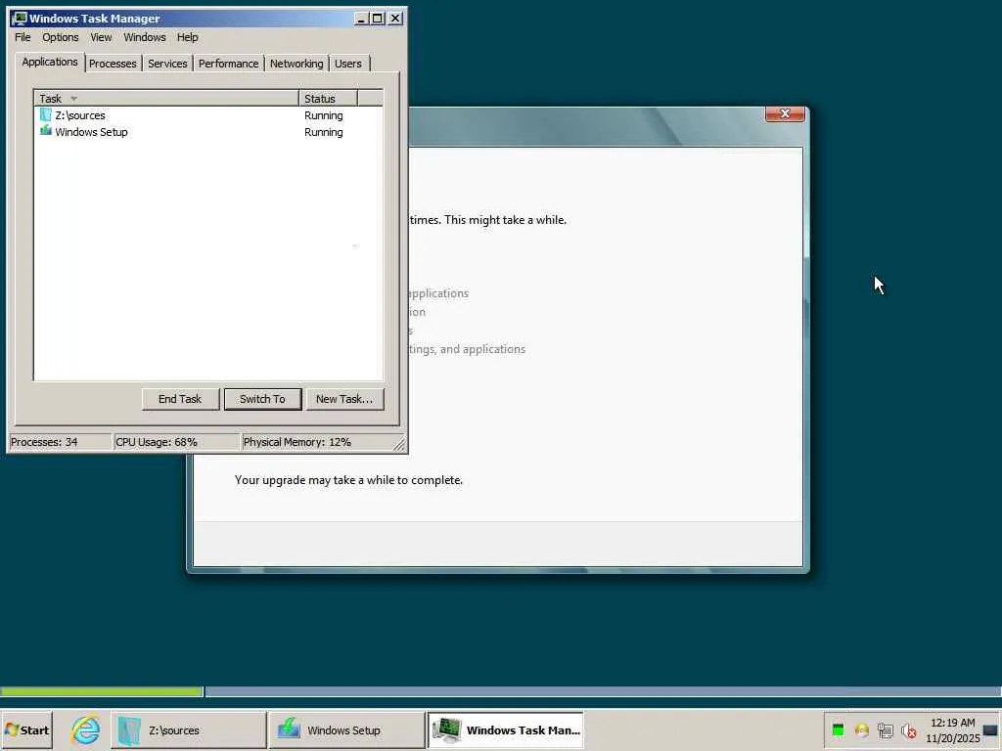Image resolution: width=1002 pixels, height=751 pixels.
Task: Click the green CPU meter tray icon
Action: click(839, 729)
